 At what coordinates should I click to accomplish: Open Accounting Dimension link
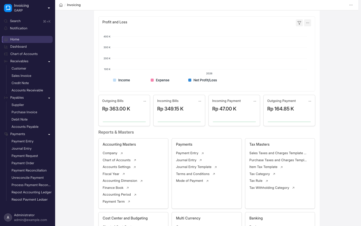point(120,181)
